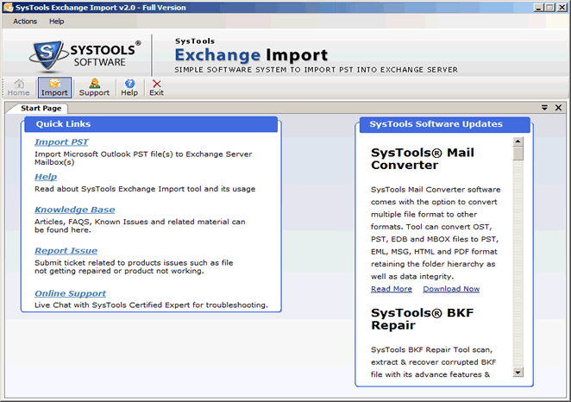
Task: Click the 'Live Chat with SysTools Certified Expert' text
Action: point(151,305)
